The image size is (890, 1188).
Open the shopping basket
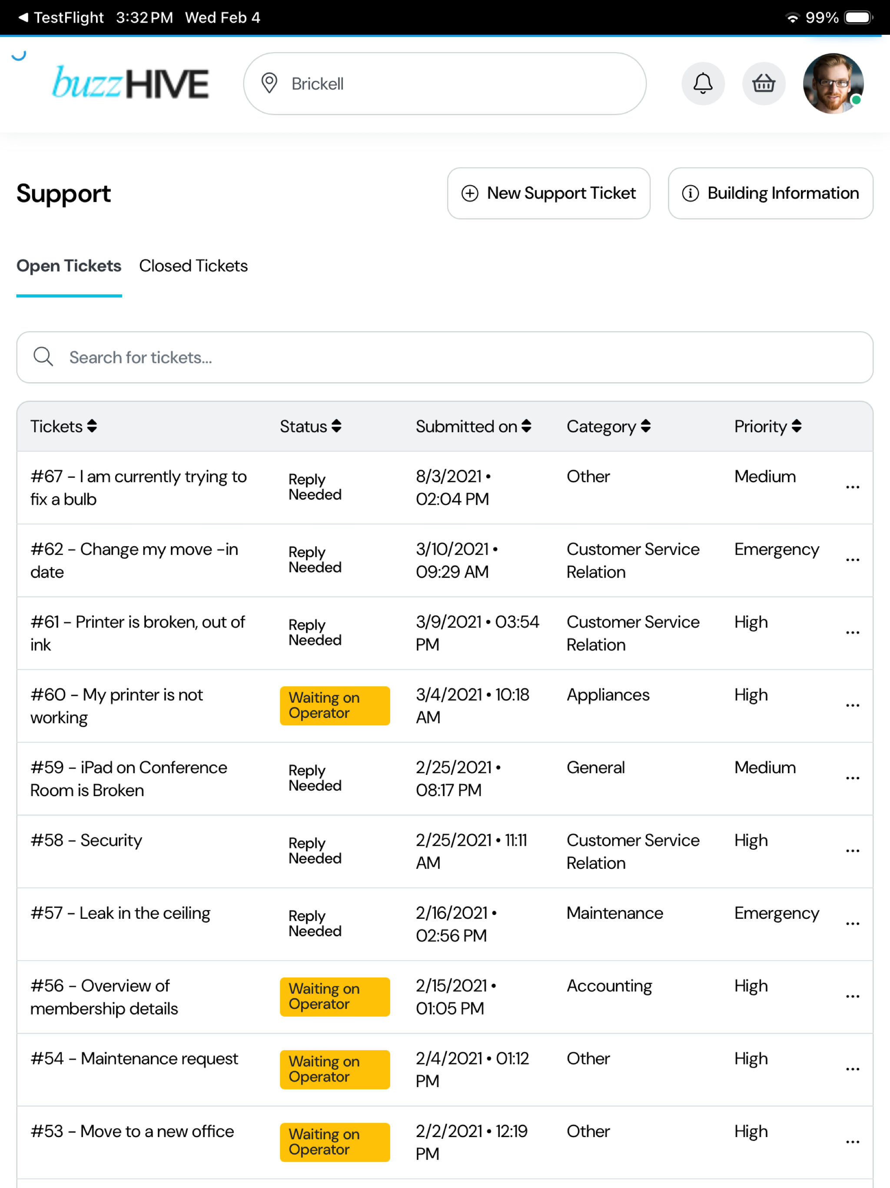click(x=763, y=84)
